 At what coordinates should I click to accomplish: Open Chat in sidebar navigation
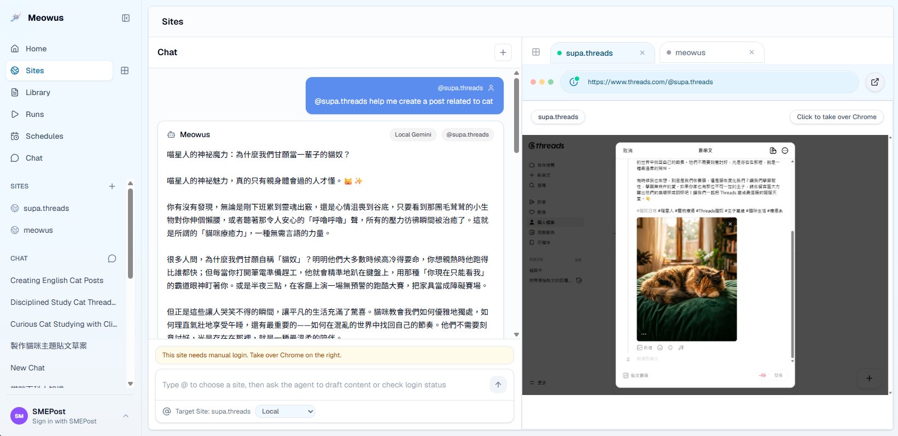point(59,158)
